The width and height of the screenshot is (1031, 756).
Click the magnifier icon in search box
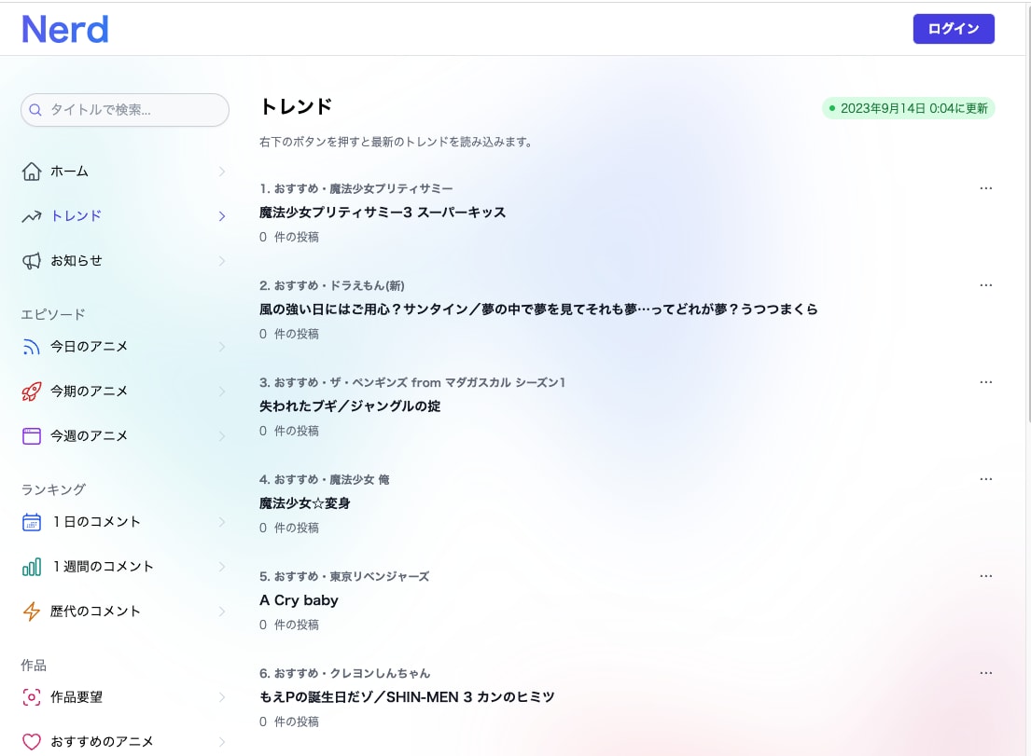[35, 110]
